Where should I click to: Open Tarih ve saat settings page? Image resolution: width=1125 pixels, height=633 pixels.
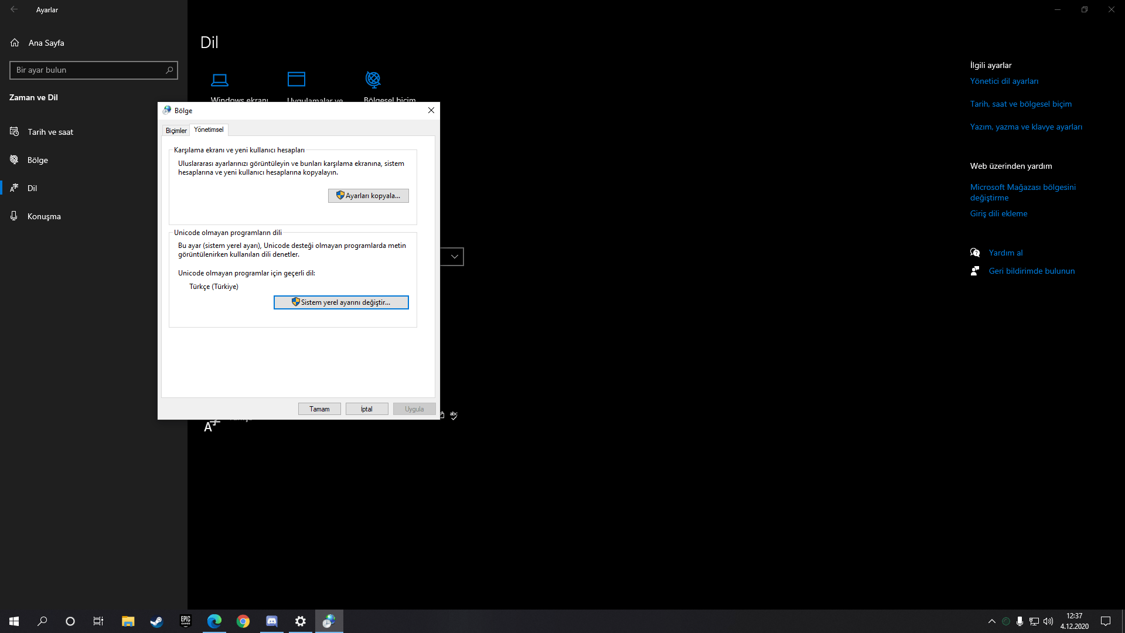(x=50, y=132)
